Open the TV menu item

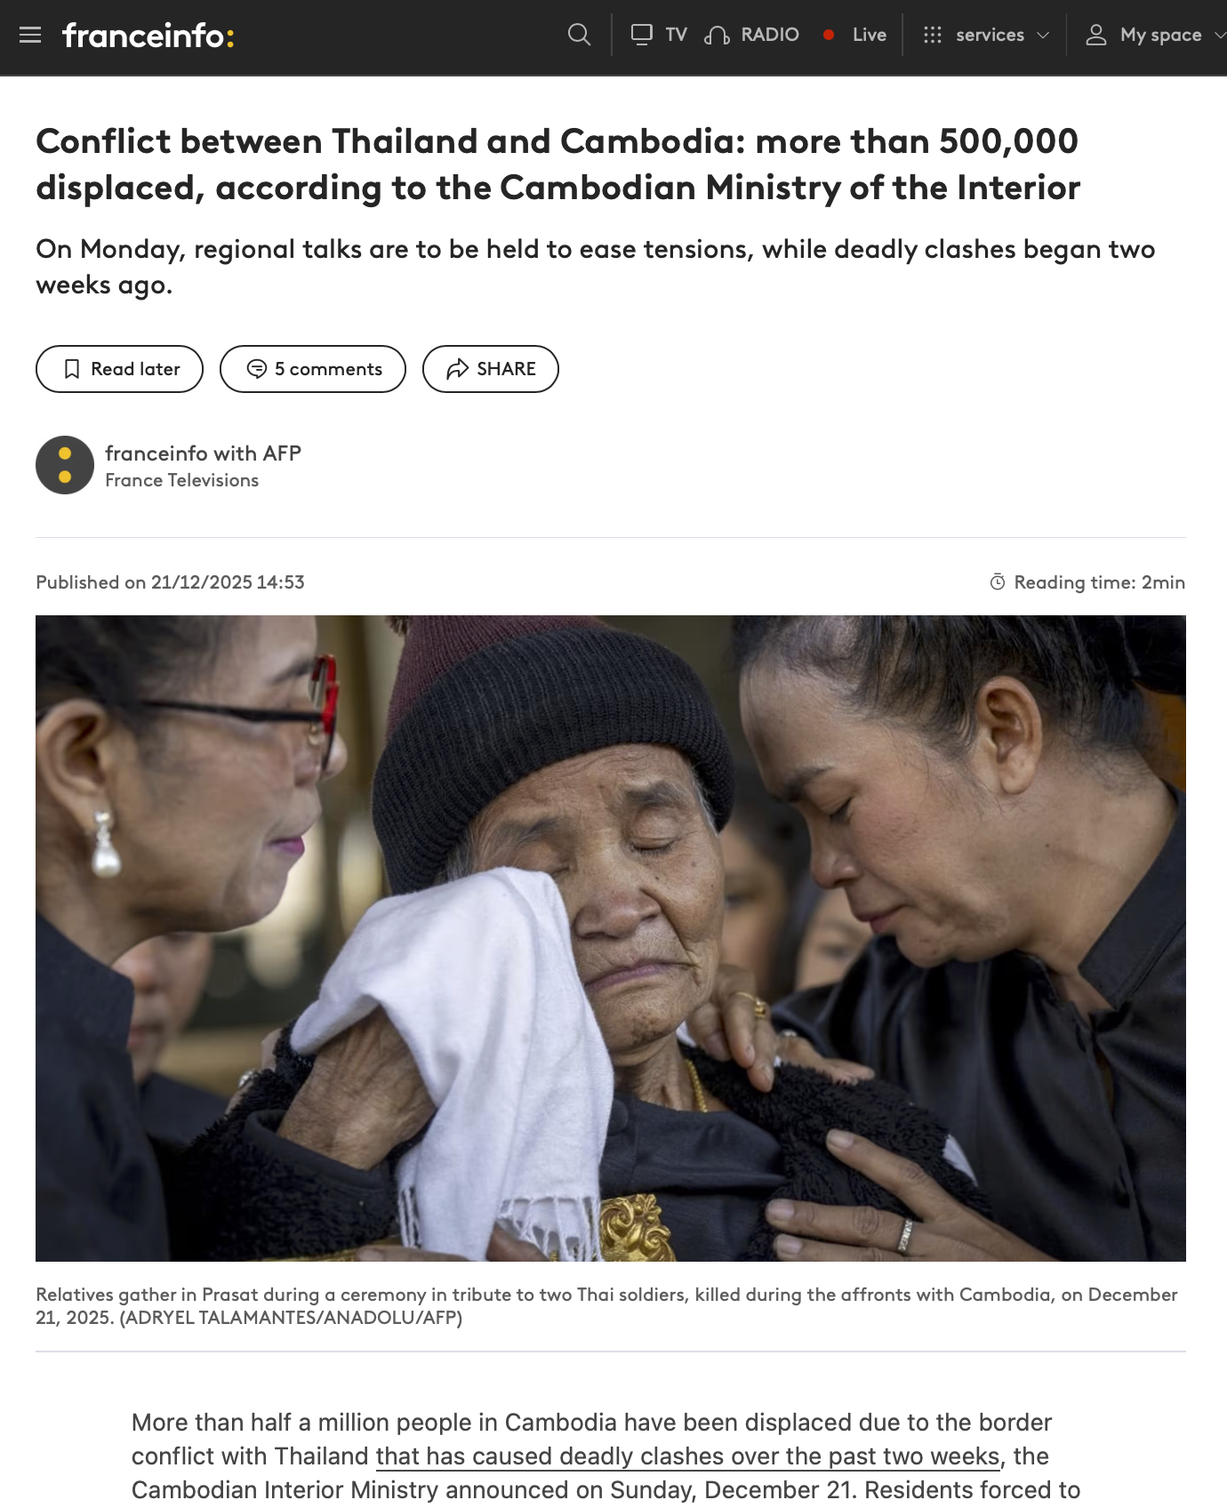676,35
